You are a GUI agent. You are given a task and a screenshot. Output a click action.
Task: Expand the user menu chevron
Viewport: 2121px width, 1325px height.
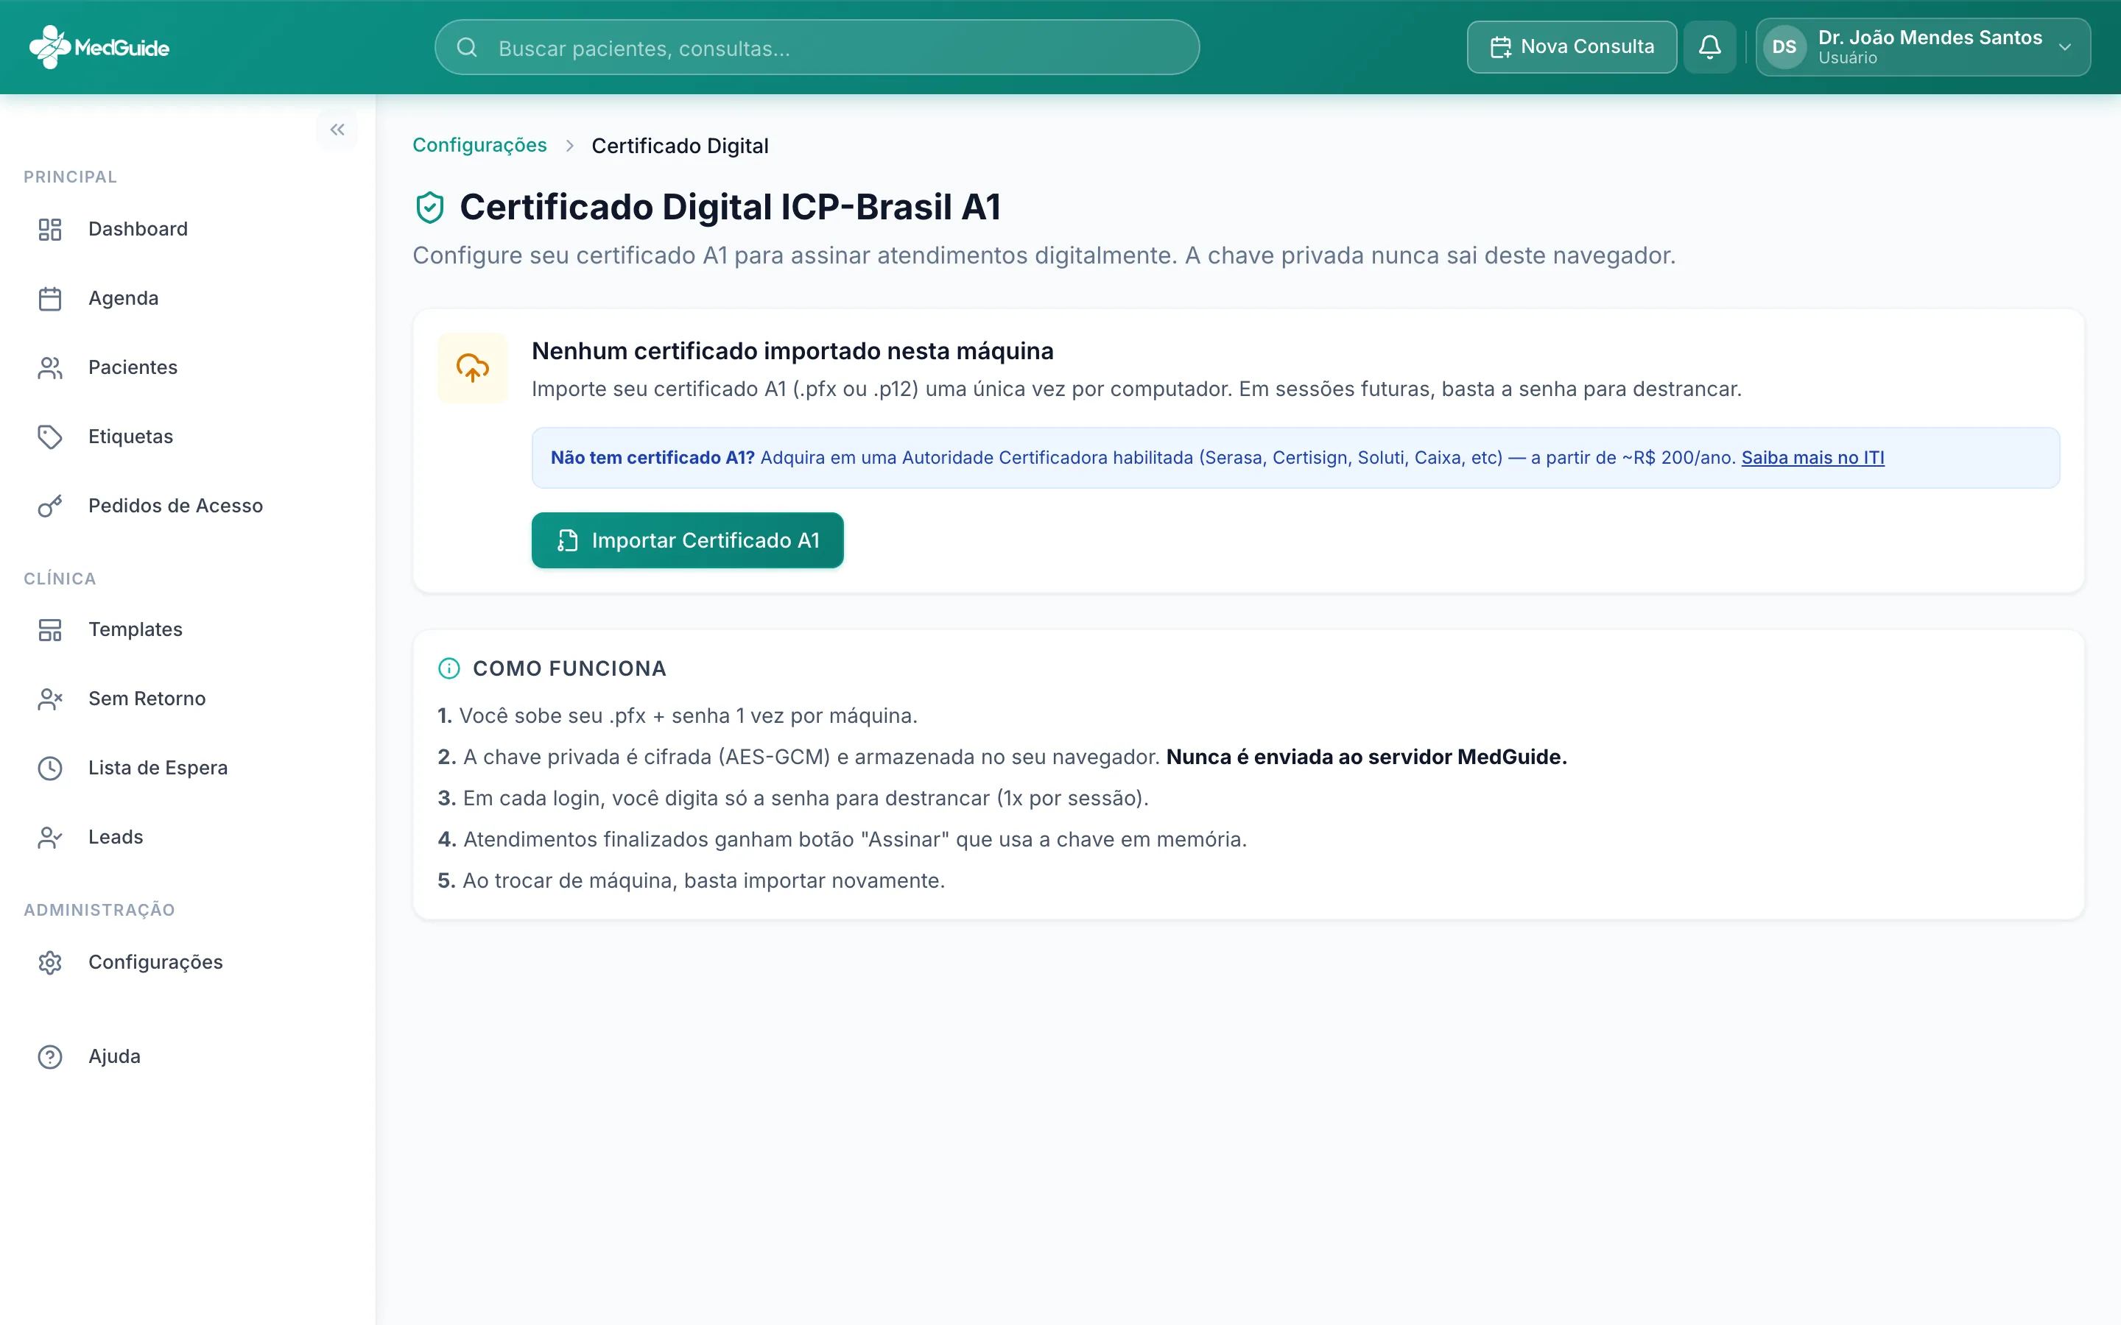point(2065,47)
